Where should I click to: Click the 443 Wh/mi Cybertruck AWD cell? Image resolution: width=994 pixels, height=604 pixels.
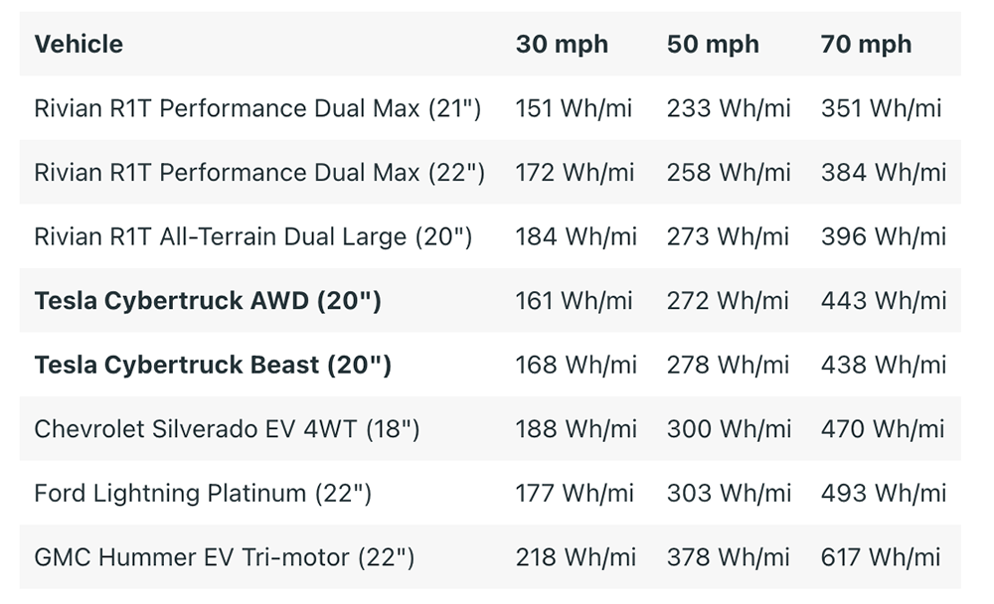pyautogui.click(x=884, y=300)
